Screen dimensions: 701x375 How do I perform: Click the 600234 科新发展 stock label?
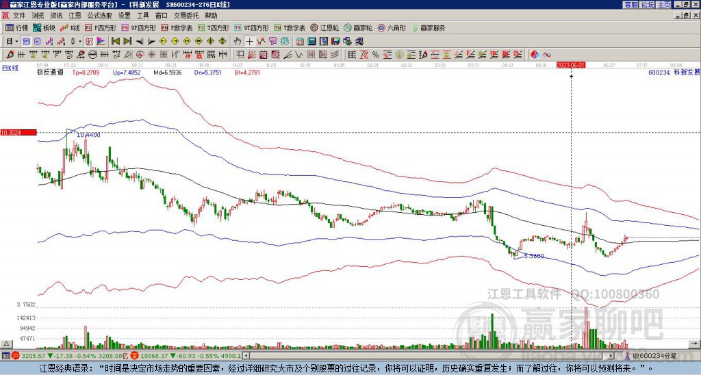[674, 72]
